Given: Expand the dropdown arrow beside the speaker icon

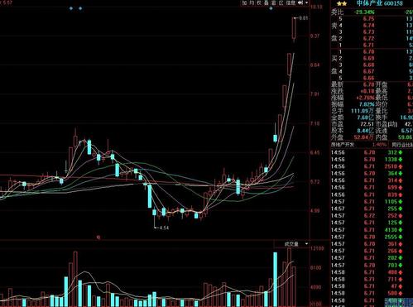Looking at the screenshot, I should click(306, 2).
